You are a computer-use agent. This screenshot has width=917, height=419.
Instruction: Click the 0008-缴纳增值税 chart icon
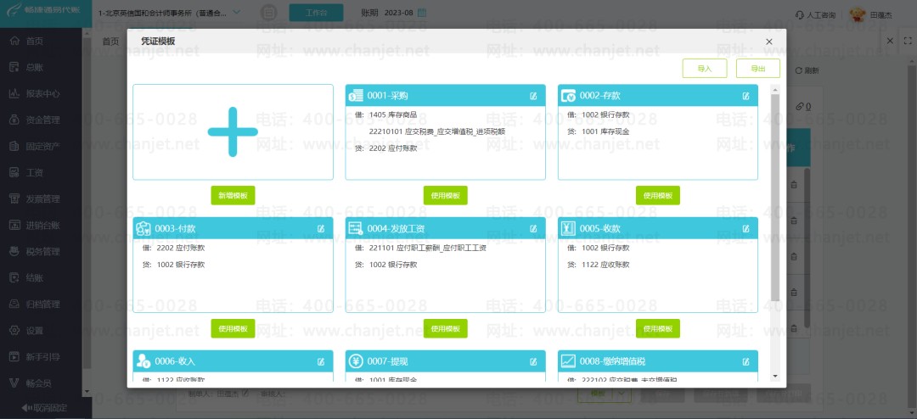pyautogui.click(x=568, y=361)
